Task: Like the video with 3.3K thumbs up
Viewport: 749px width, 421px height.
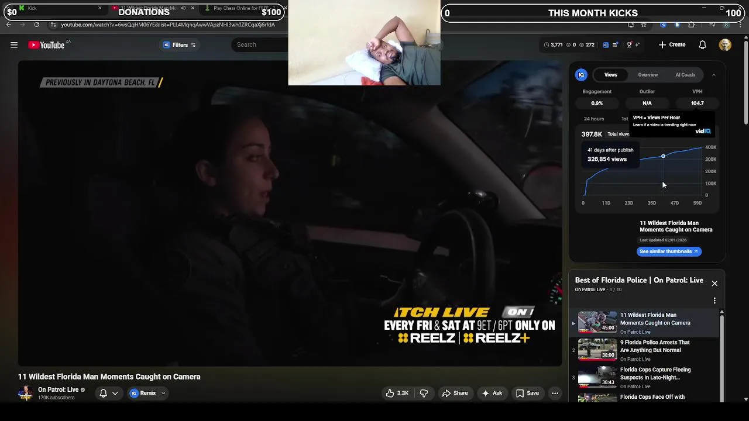Action: click(397, 394)
